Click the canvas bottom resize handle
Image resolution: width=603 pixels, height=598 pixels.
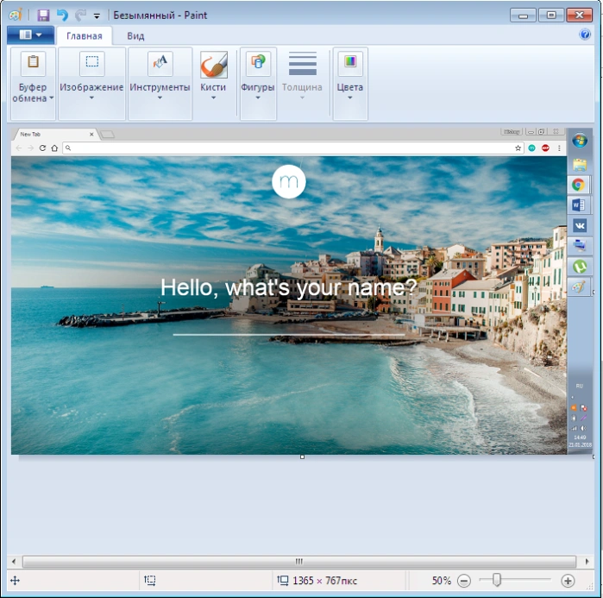pyautogui.click(x=302, y=456)
